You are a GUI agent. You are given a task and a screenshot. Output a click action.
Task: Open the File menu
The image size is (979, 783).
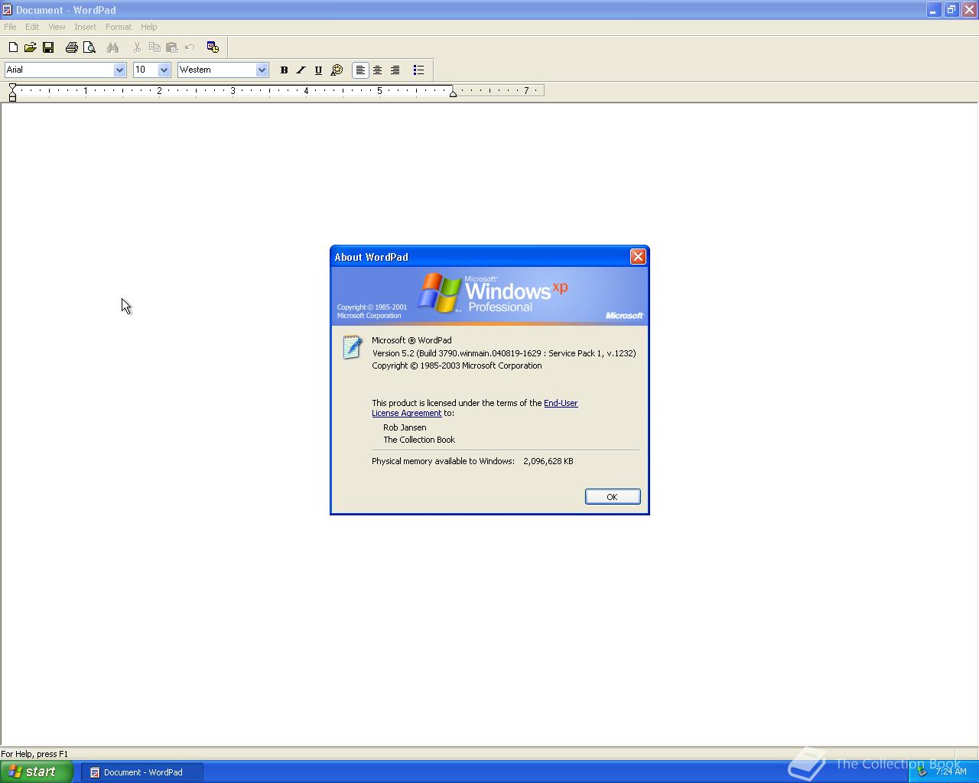tap(10, 27)
